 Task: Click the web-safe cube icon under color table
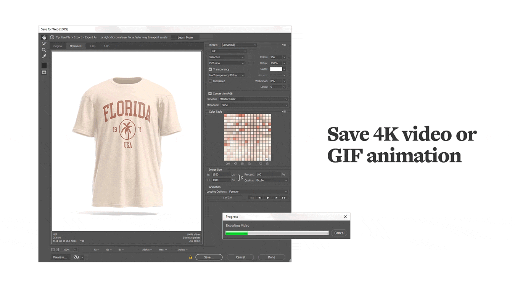242,164
